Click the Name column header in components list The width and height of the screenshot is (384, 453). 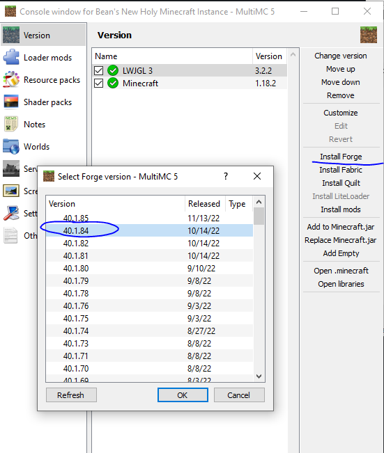click(172, 56)
